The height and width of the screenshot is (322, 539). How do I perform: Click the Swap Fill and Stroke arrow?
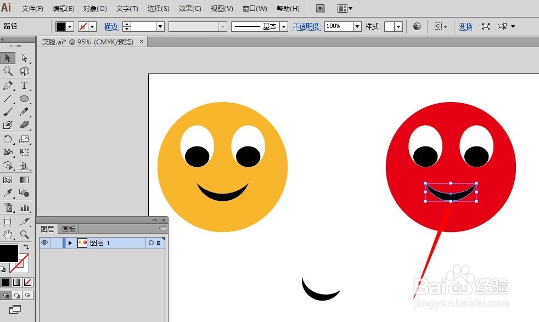click(x=26, y=247)
